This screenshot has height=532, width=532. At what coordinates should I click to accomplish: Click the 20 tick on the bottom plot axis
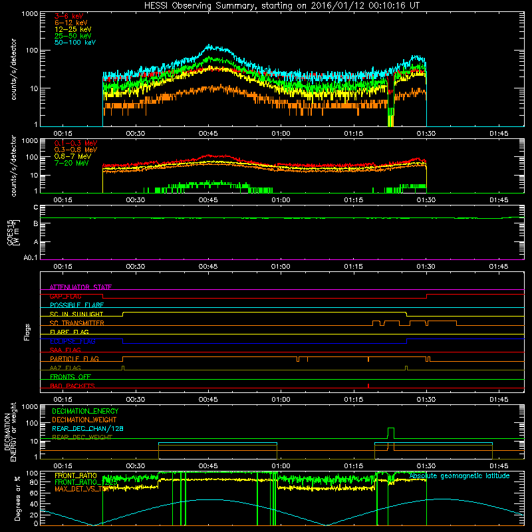[x=34, y=515]
